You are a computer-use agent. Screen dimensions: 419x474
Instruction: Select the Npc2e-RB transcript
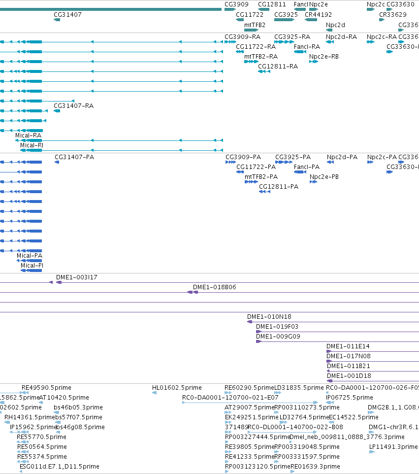(x=314, y=62)
